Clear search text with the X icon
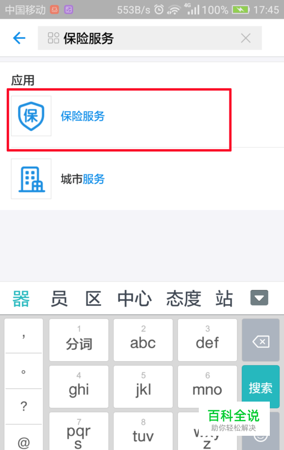284x450 pixels. point(245,38)
